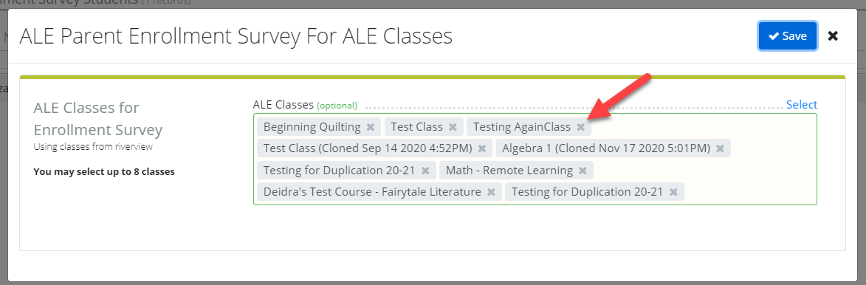This screenshot has width=866, height=285.
Task: Remove Testing for Duplication tag after Deidra's course
Action: (673, 192)
